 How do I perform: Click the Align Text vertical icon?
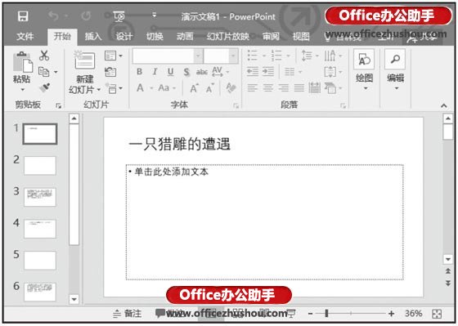330,72
